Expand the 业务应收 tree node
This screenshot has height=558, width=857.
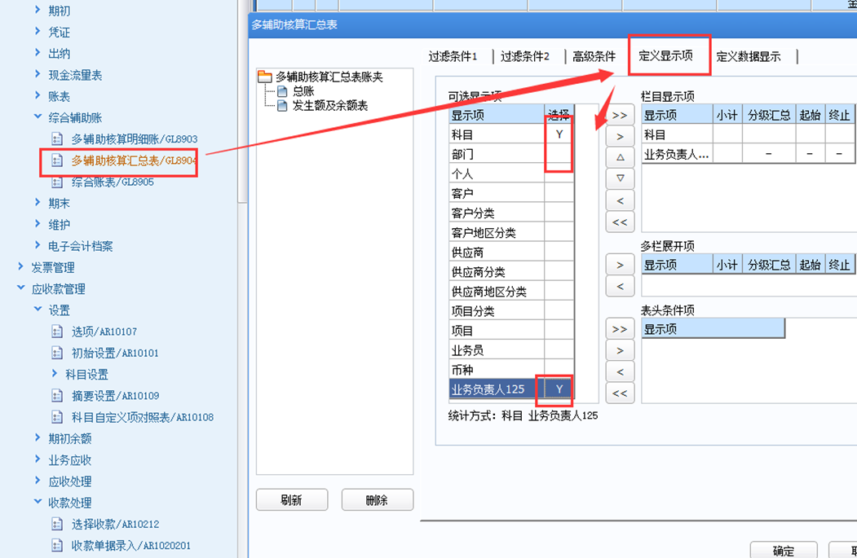pos(38,459)
